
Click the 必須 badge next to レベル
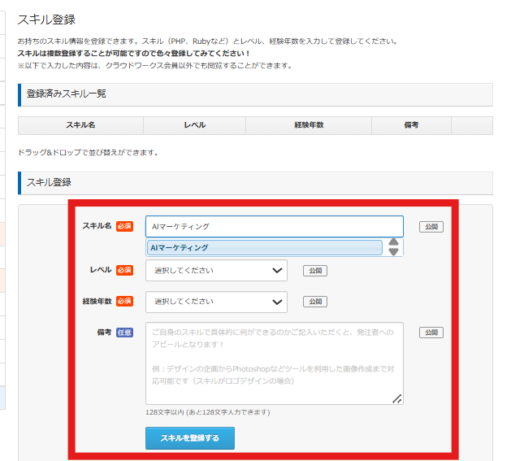tap(124, 270)
